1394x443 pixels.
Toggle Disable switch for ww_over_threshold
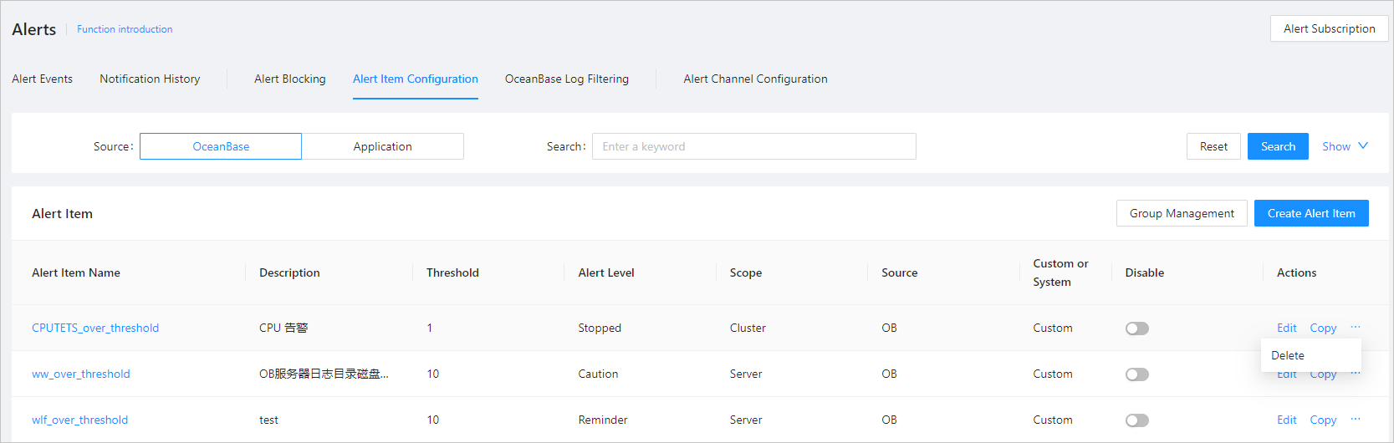(1136, 374)
